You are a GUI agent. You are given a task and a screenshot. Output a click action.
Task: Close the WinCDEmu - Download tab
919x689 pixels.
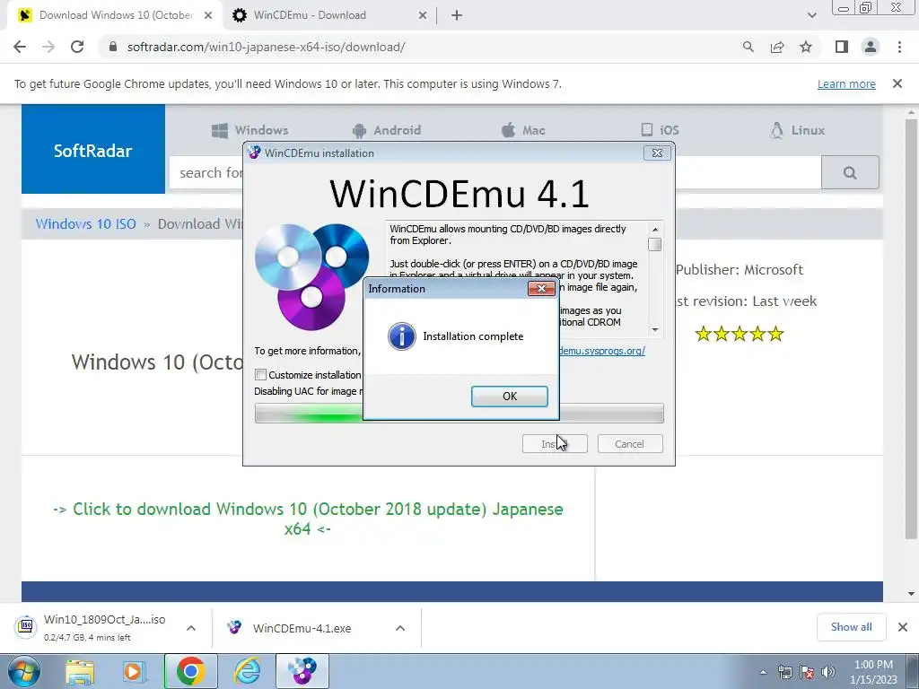click(x=423, y=16)
